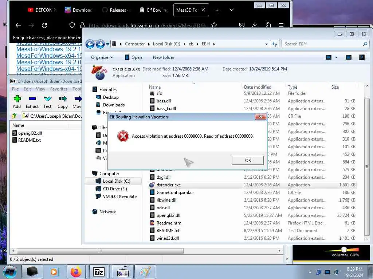Click the New folder button
Image resolution: width=373 pixels, height=279 pixels.
pyautogui.click(x=164, y=57)
